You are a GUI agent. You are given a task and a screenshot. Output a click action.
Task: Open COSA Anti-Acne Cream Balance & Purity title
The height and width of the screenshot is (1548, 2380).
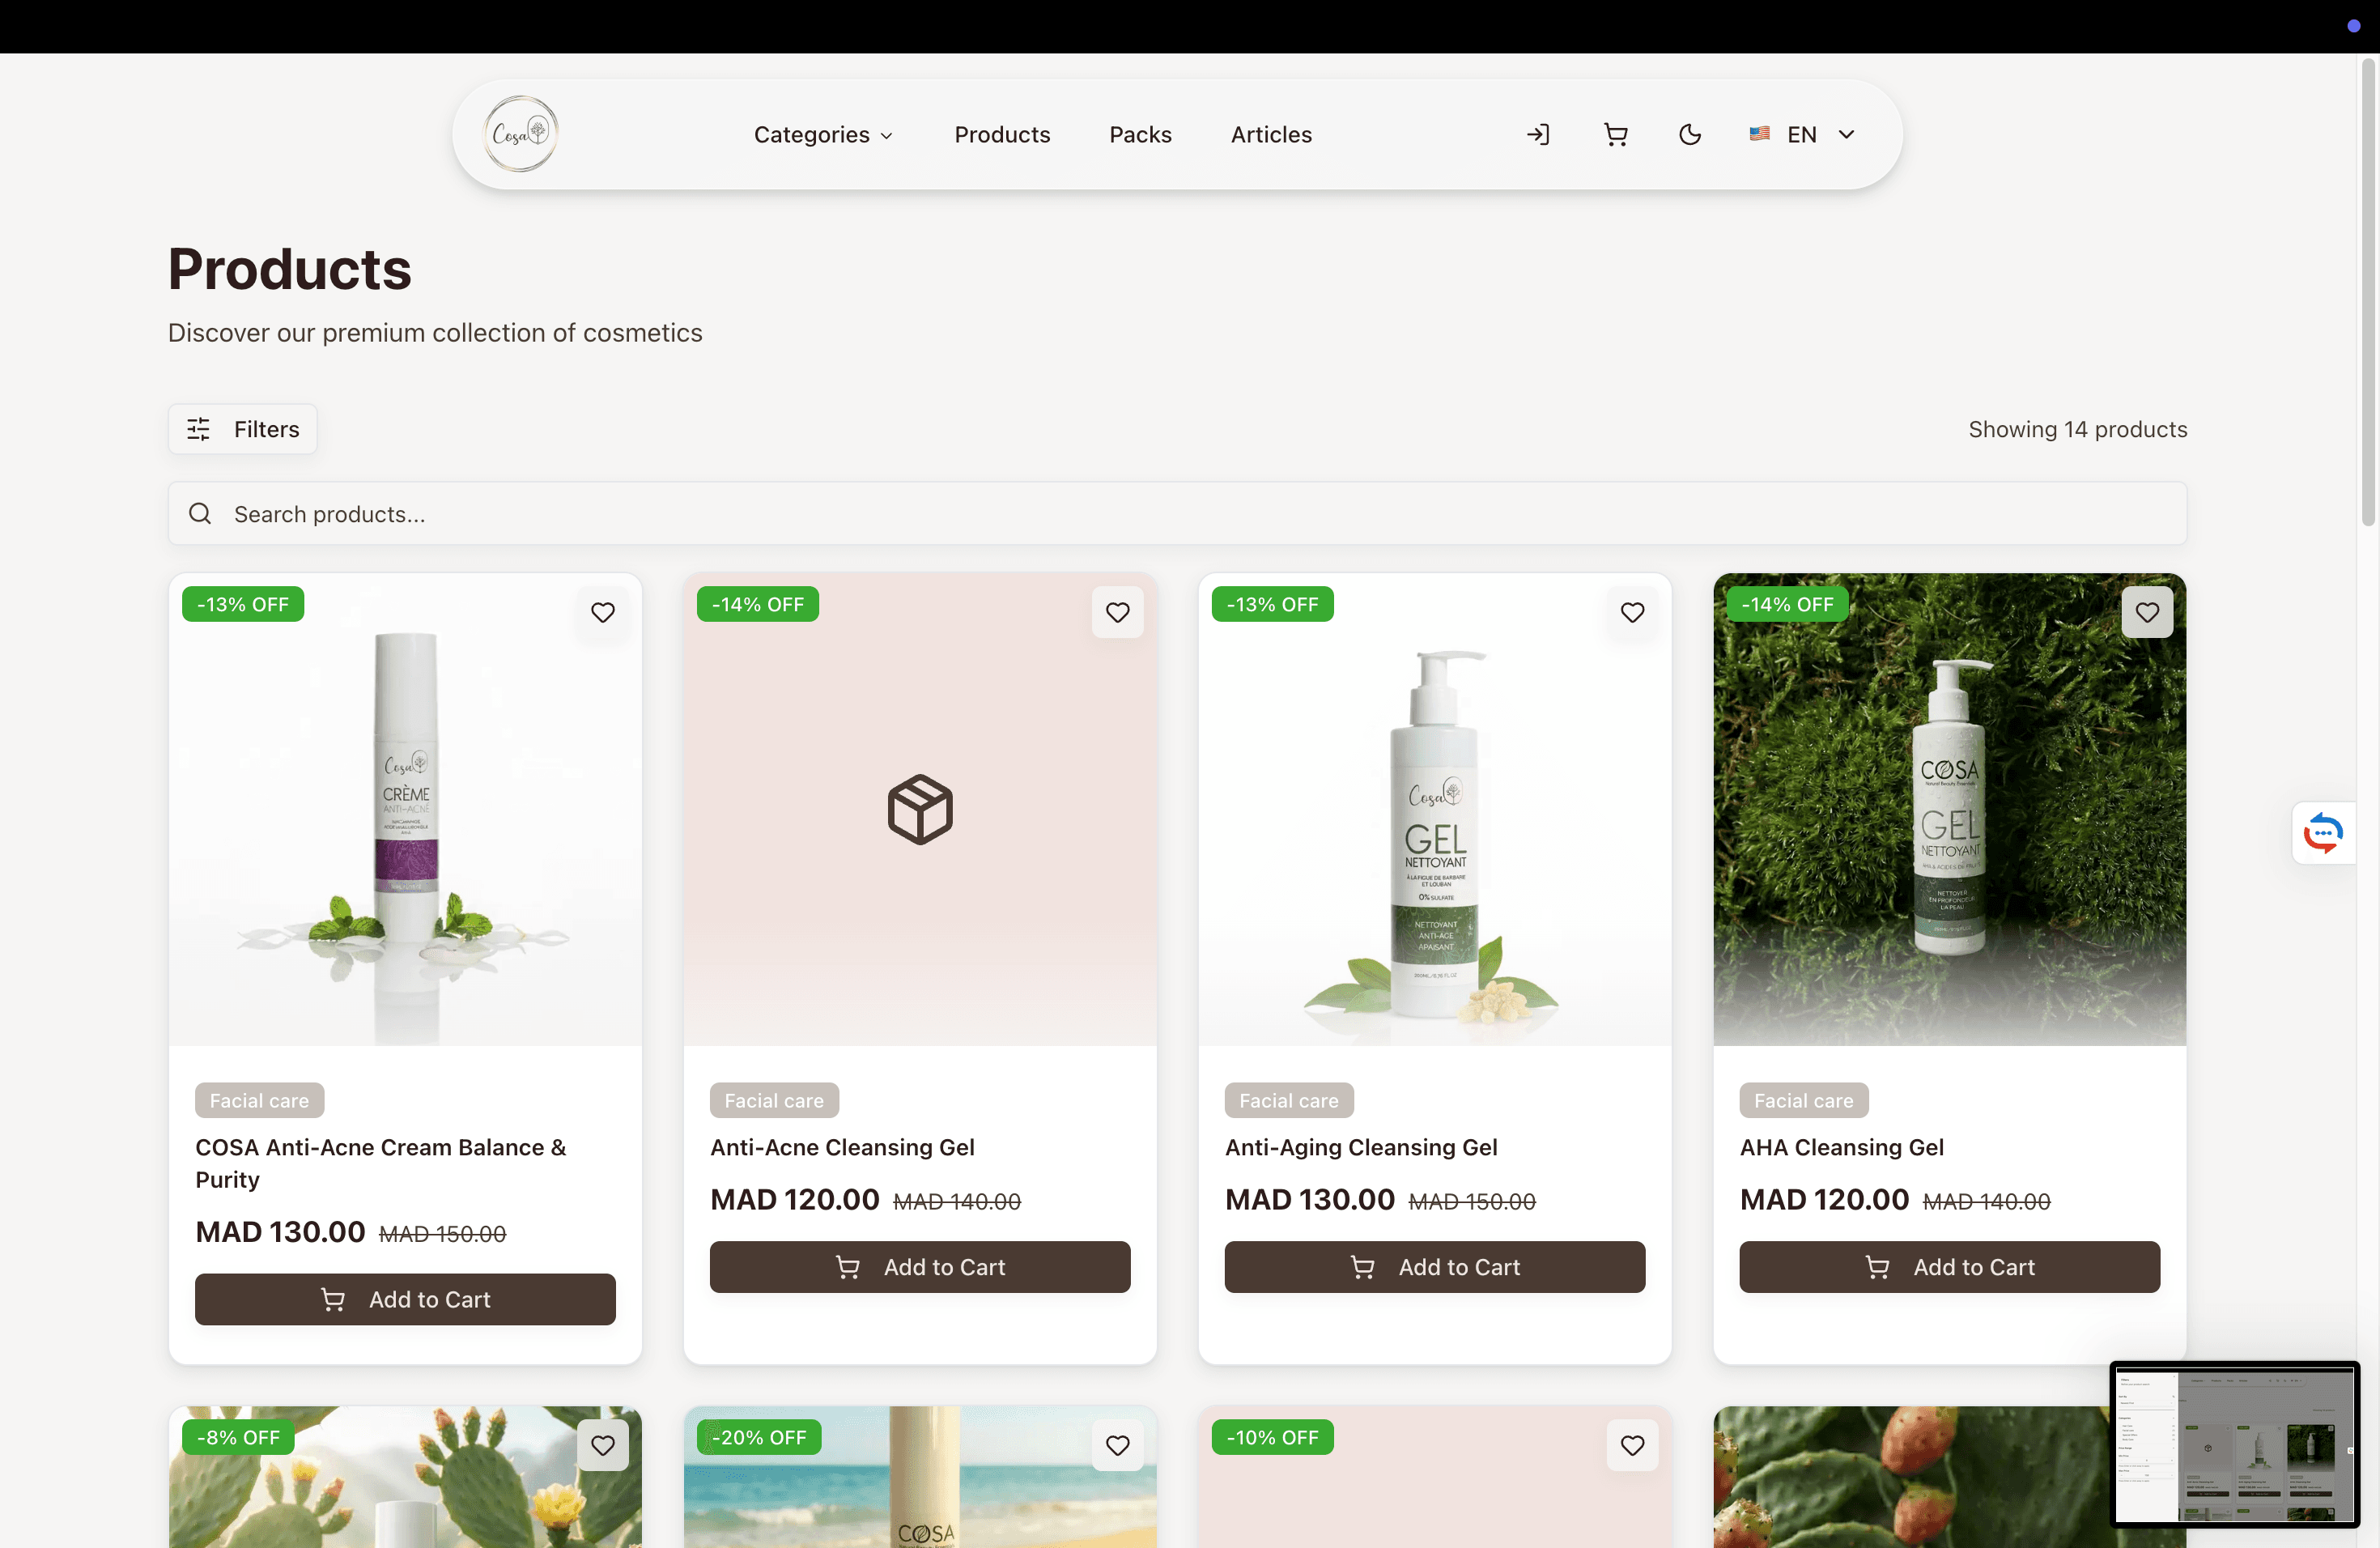coord(381,1163)
